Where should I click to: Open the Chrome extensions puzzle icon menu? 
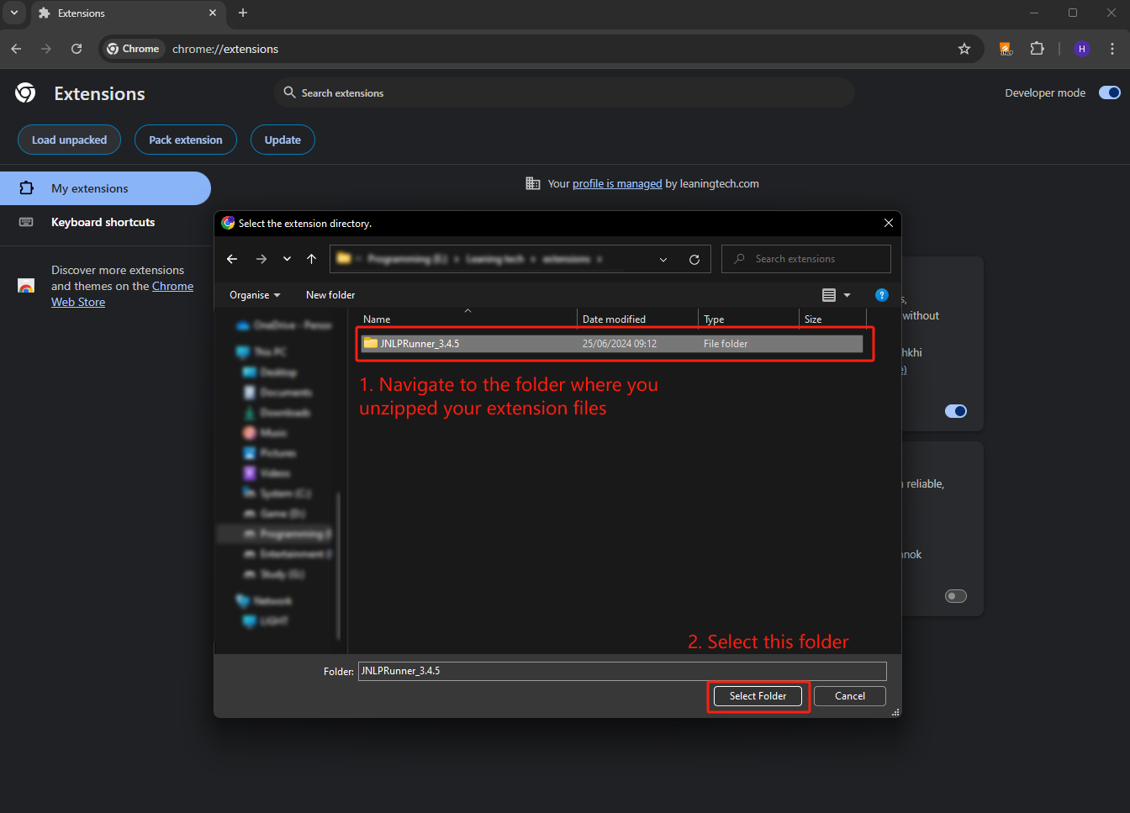point(1037,49)
